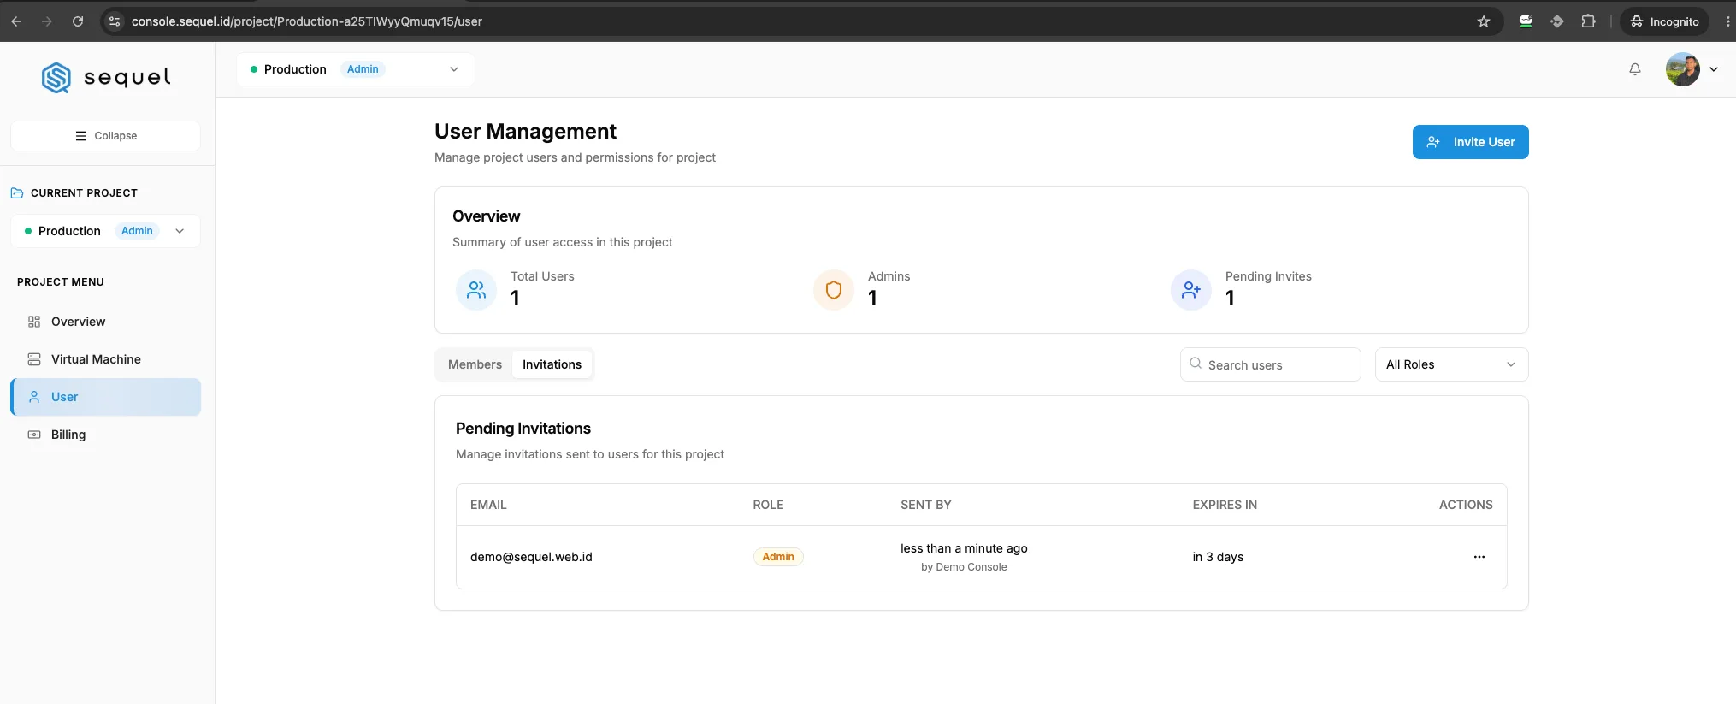Open the browser extensions puzzle icon

(x=1588, y=21)
